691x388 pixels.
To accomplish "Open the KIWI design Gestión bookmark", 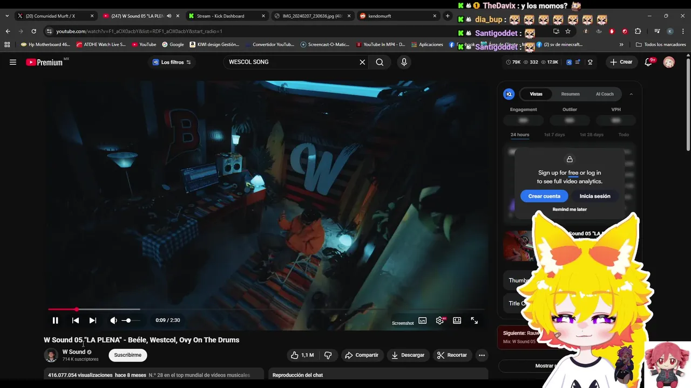I will tap(214, 45).
